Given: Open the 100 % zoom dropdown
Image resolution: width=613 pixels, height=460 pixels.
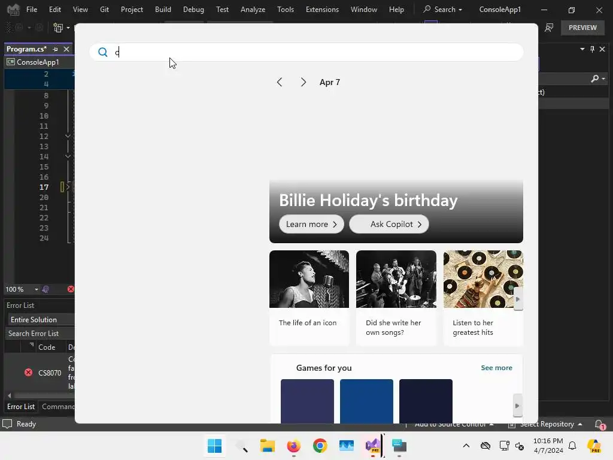Looking at the screenshot, I should (36, 289).
